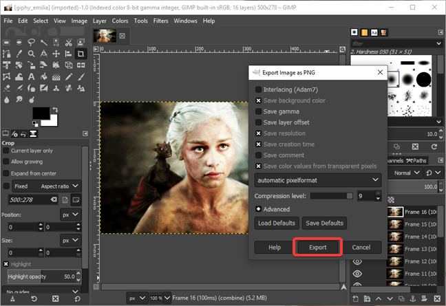Screen dimensions: 446x306
Task: Select the Gradient tool
Action: pyautogui.click(x=56, y=77)
